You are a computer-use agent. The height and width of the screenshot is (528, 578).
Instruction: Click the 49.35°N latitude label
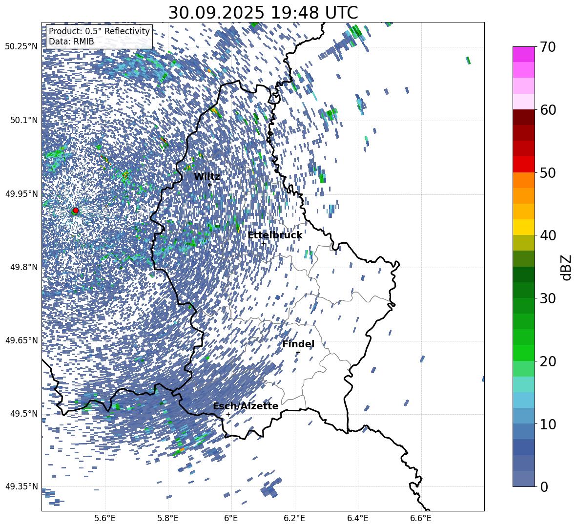21,486
